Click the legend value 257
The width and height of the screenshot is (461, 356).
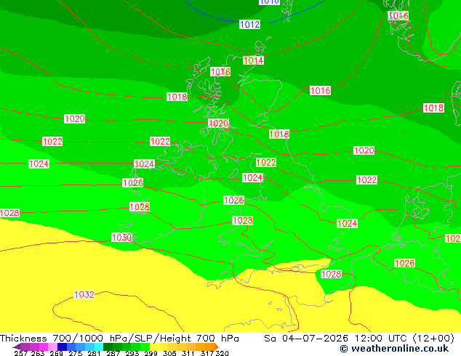pyautogui.click(x=20, y=353)
